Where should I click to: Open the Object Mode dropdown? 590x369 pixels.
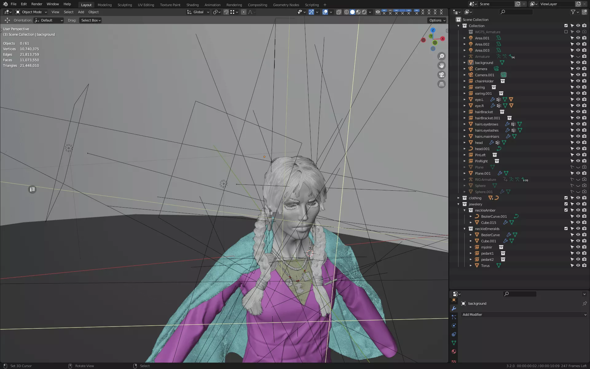pyautogui.click(x=31, y=12)
